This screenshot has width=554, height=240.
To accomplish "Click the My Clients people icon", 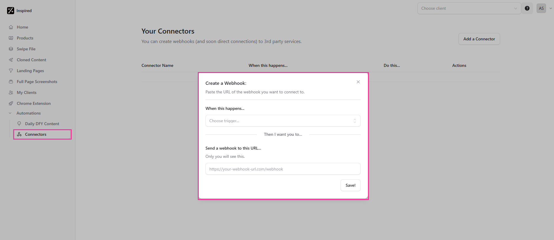I will (11, 92).
